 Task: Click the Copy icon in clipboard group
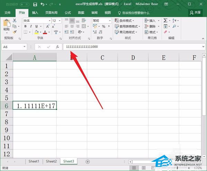click(x=14, y=26)
